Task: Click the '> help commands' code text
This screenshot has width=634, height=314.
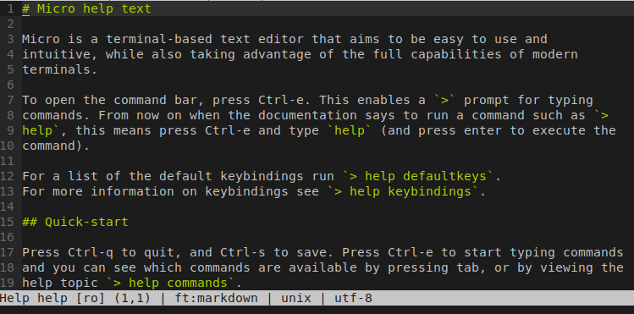Action: click(171, 283)
